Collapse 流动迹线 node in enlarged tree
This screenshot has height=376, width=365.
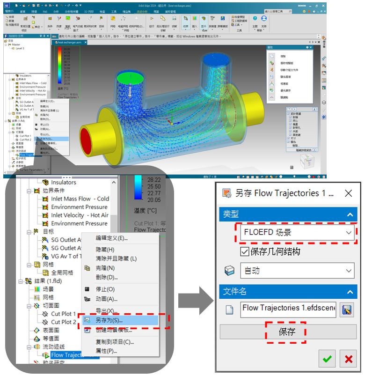coord(29,347)
